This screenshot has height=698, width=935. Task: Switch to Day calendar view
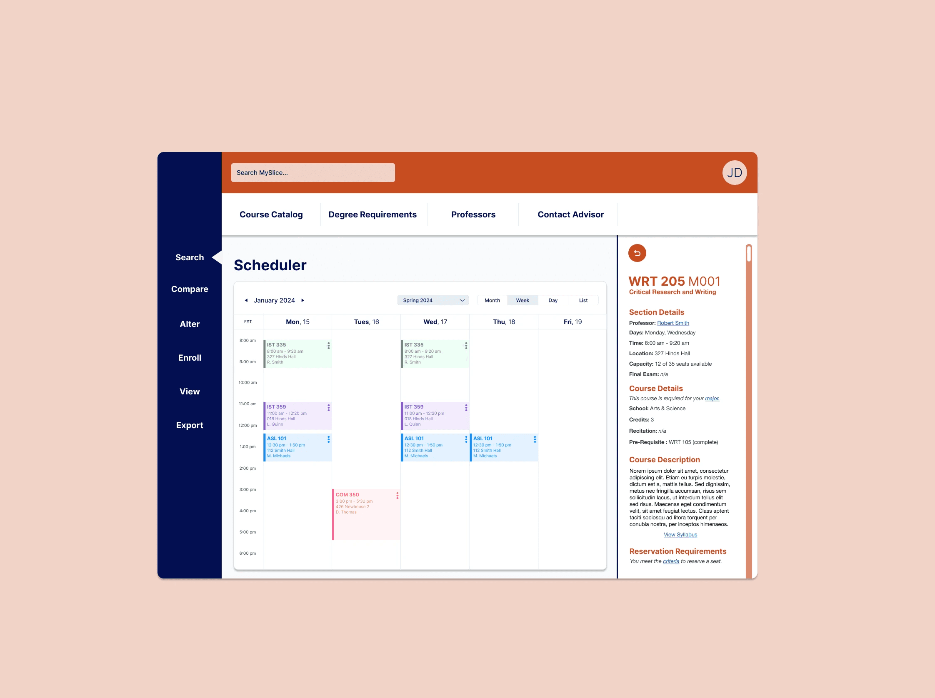(554, 300)
